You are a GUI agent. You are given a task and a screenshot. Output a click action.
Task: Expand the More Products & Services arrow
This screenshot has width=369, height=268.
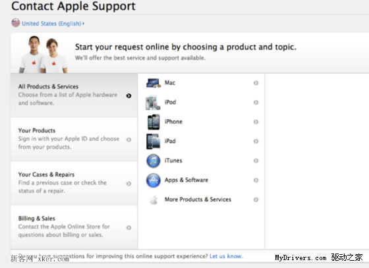[256, 200]
